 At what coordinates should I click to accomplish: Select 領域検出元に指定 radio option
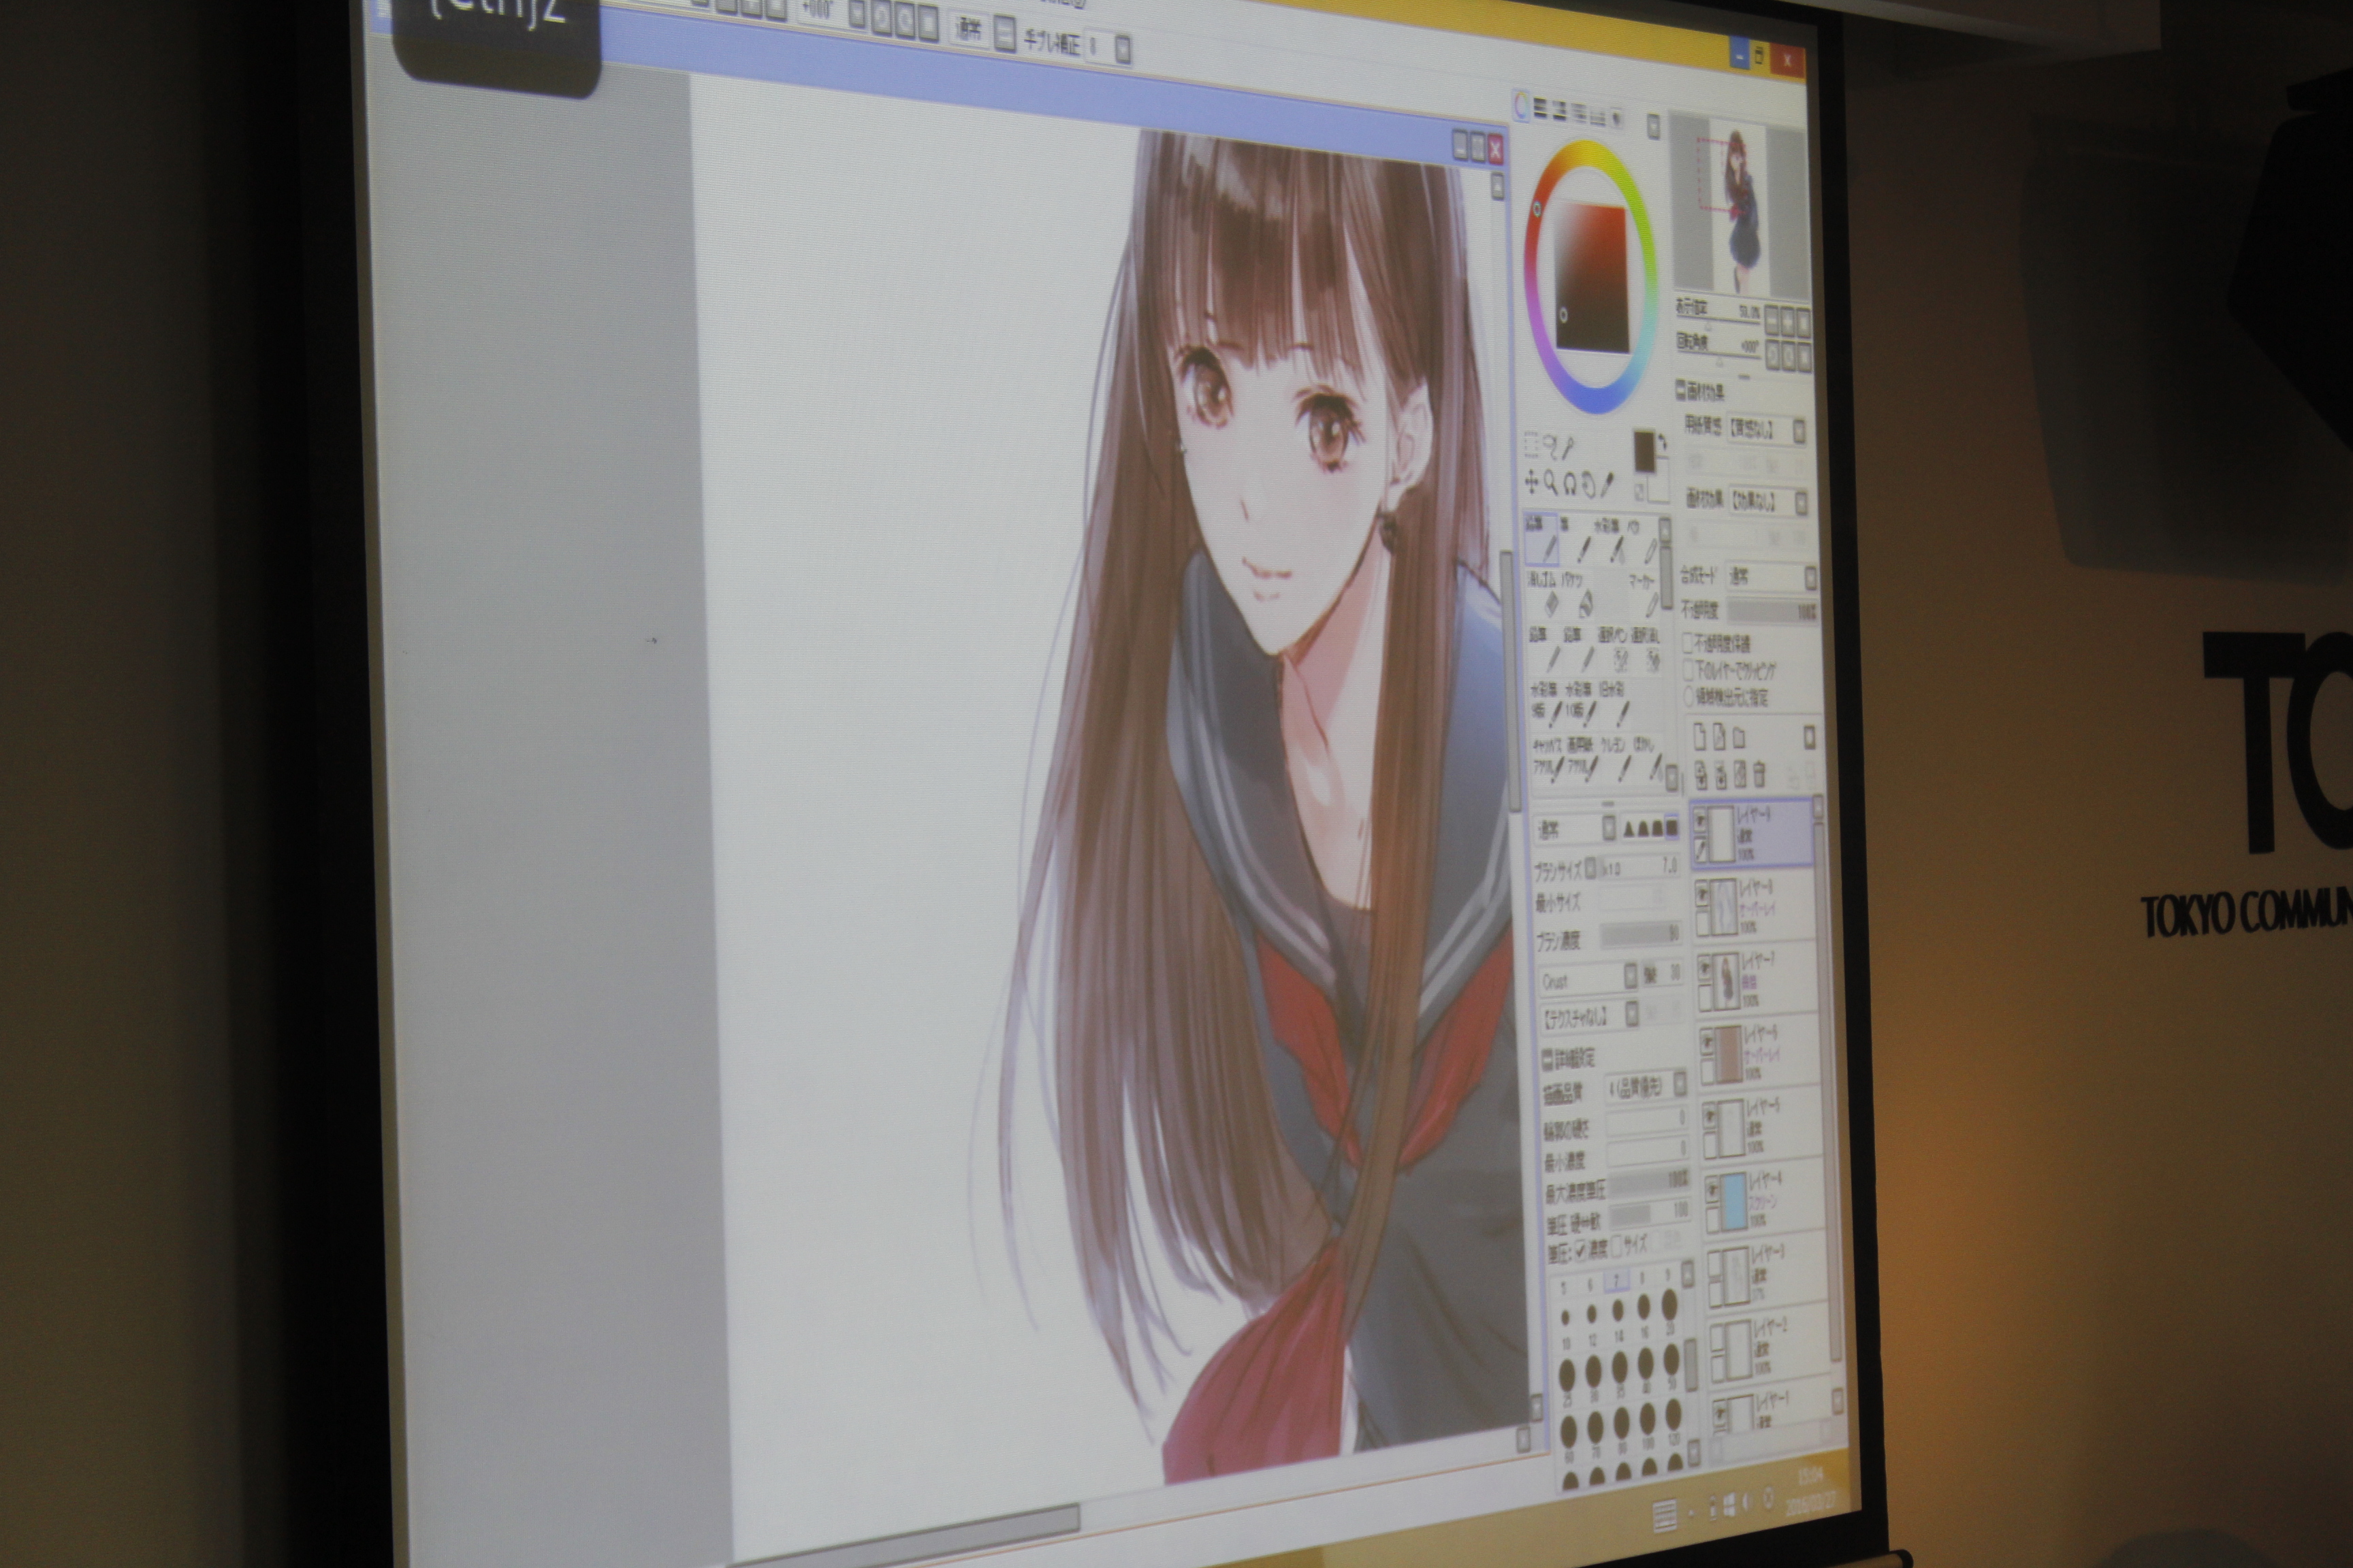(1688, 697)
